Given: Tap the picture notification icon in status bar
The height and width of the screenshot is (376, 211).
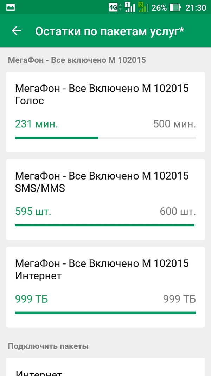Looking at the screenshot, I should pyautogui.click(x=11, y=7).
